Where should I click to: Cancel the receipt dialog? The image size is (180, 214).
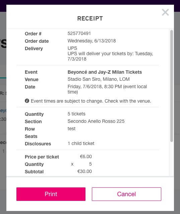(126, 194)
